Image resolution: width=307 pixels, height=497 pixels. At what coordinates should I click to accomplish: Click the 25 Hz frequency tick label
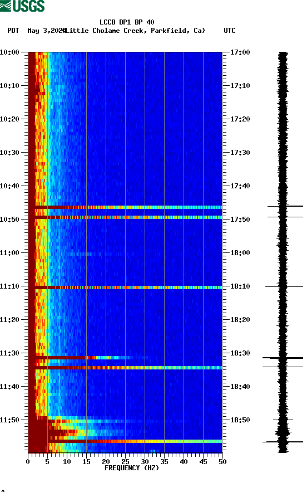pyautogui.click(x=125, y=462)
